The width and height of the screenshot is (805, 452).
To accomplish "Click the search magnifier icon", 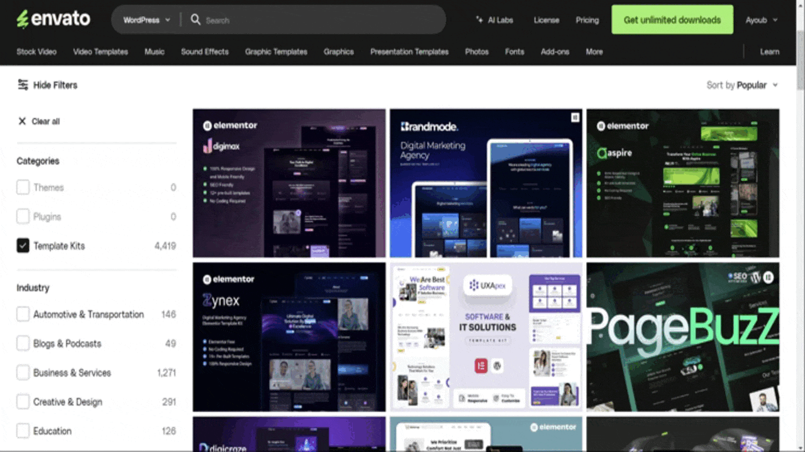I will 196,20.
